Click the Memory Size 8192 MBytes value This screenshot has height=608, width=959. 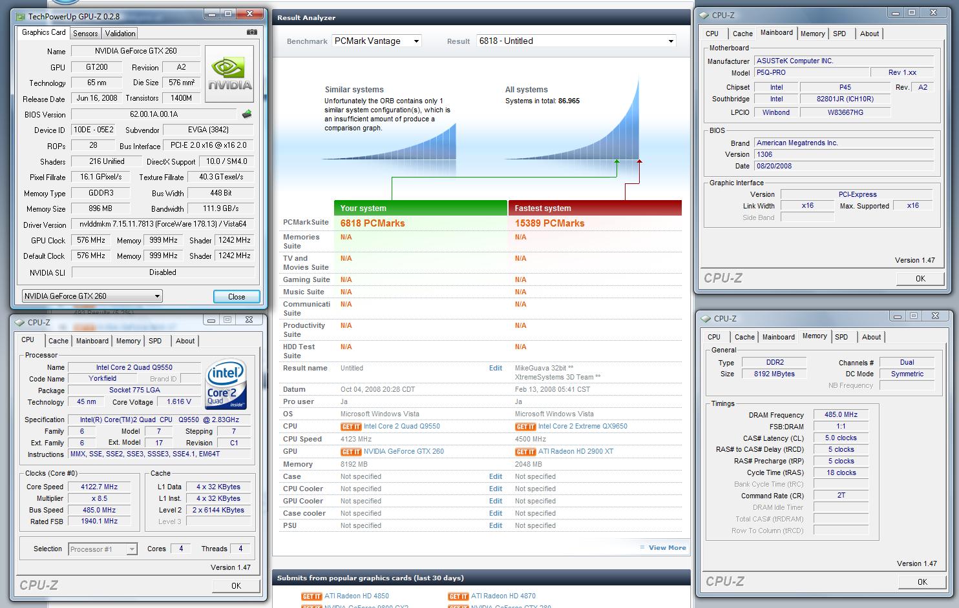tap(774, 374)
